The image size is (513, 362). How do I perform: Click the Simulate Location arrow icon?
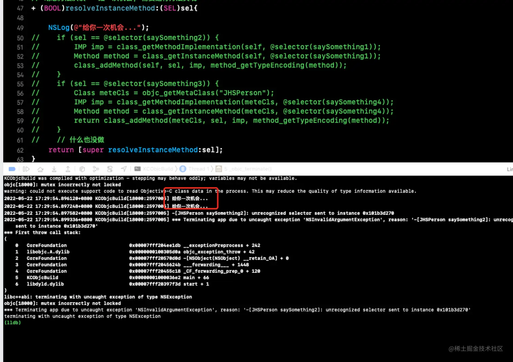[x=124, y=169]
